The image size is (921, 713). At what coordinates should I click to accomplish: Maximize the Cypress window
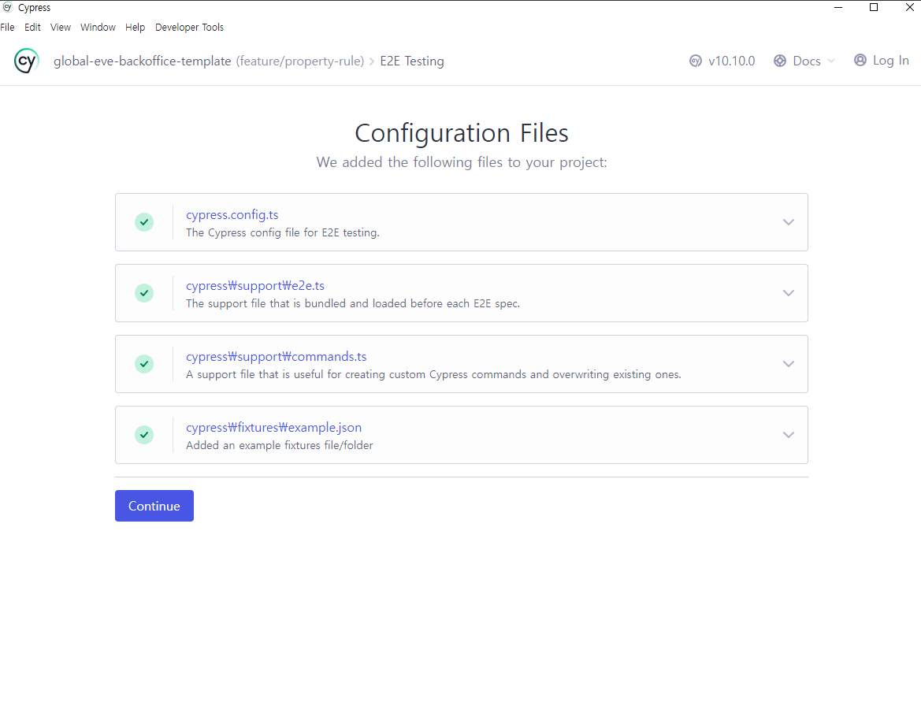point(874,8)
